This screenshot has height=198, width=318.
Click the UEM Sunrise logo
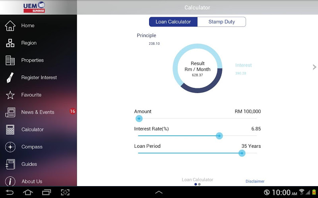[34, 7]
